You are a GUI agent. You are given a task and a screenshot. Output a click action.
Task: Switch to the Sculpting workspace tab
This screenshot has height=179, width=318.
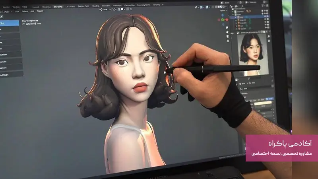coord(58,6)
